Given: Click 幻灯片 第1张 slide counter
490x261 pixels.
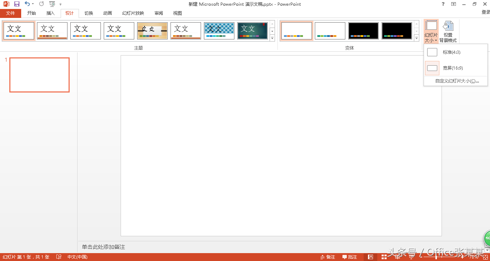Looking at the screenshot, I should (26, 257).
